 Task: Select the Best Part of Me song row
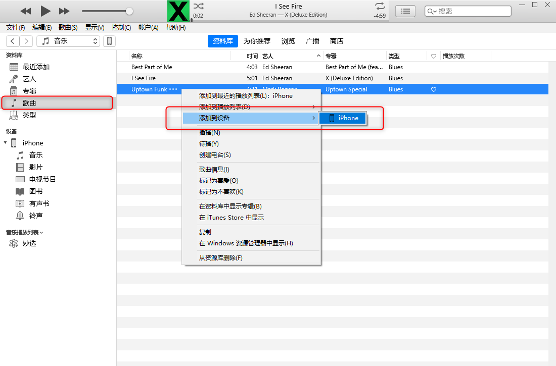point(333,67)
